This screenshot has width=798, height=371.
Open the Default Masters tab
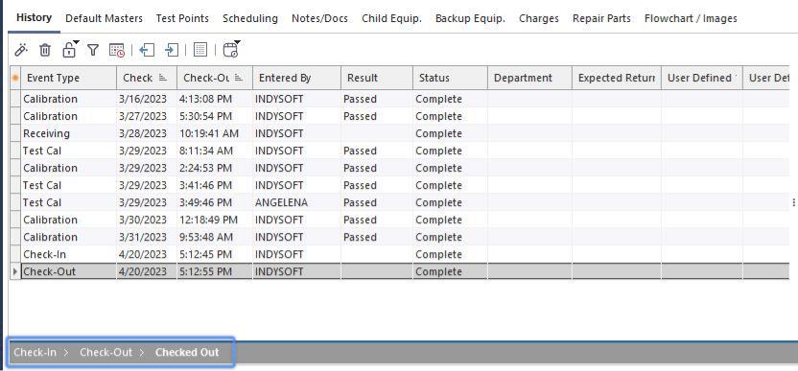click(x=105, y=18)
